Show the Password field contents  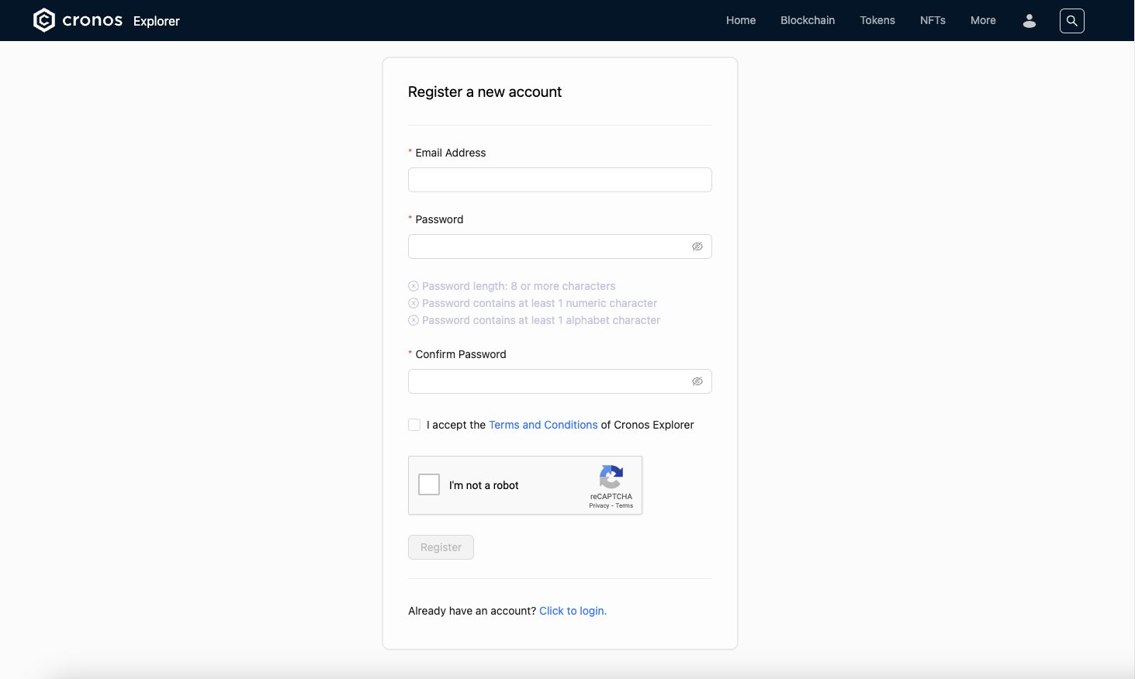tap(697, 246)
